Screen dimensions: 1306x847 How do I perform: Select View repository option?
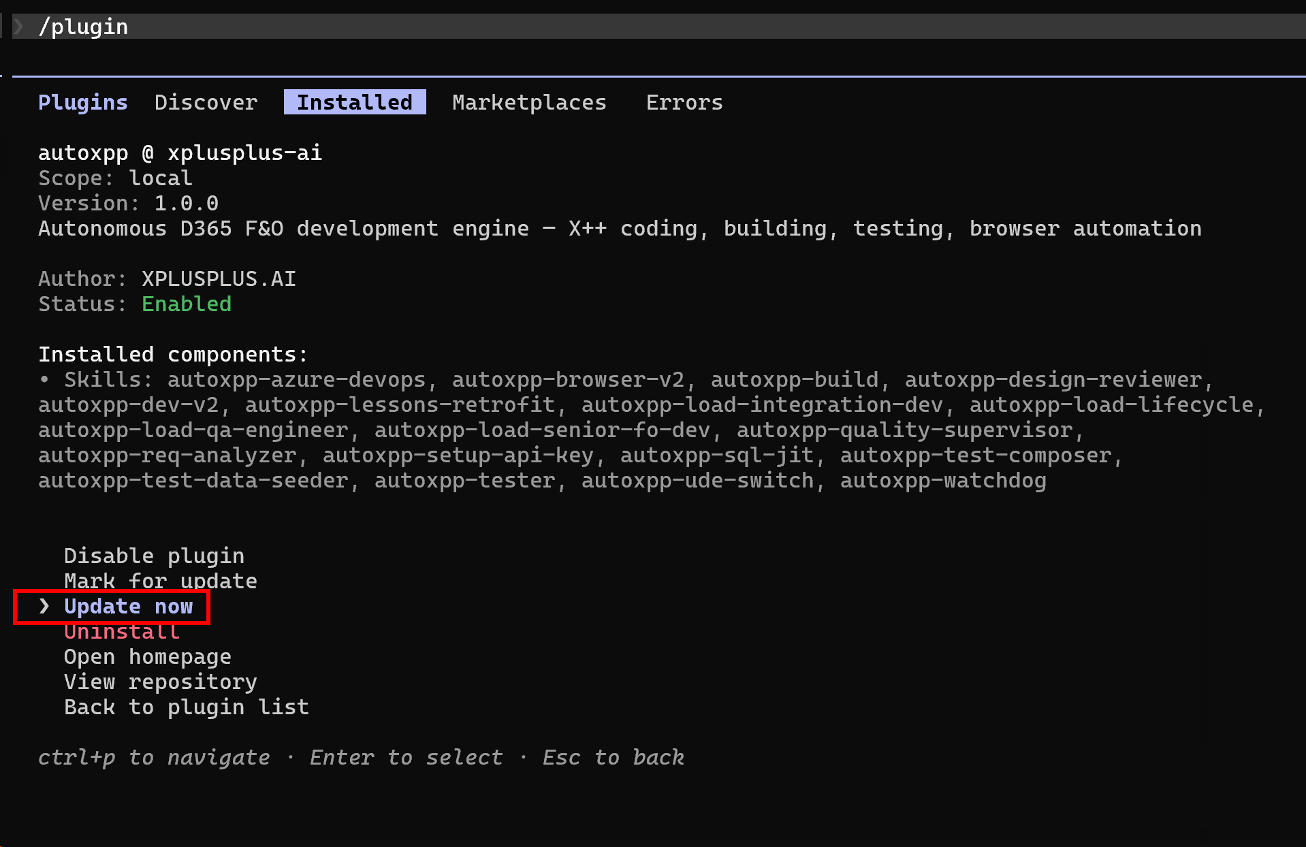click(161, 682)
